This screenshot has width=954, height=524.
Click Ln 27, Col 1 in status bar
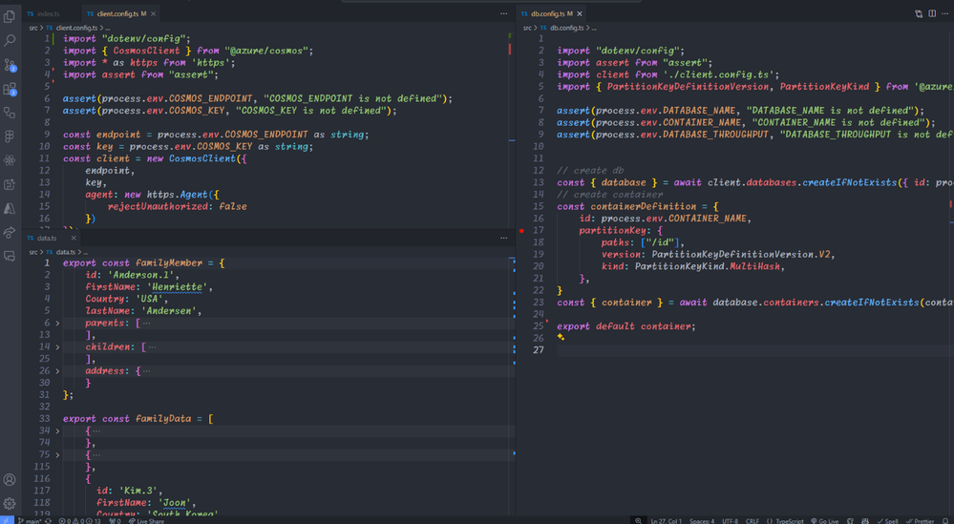667,521
